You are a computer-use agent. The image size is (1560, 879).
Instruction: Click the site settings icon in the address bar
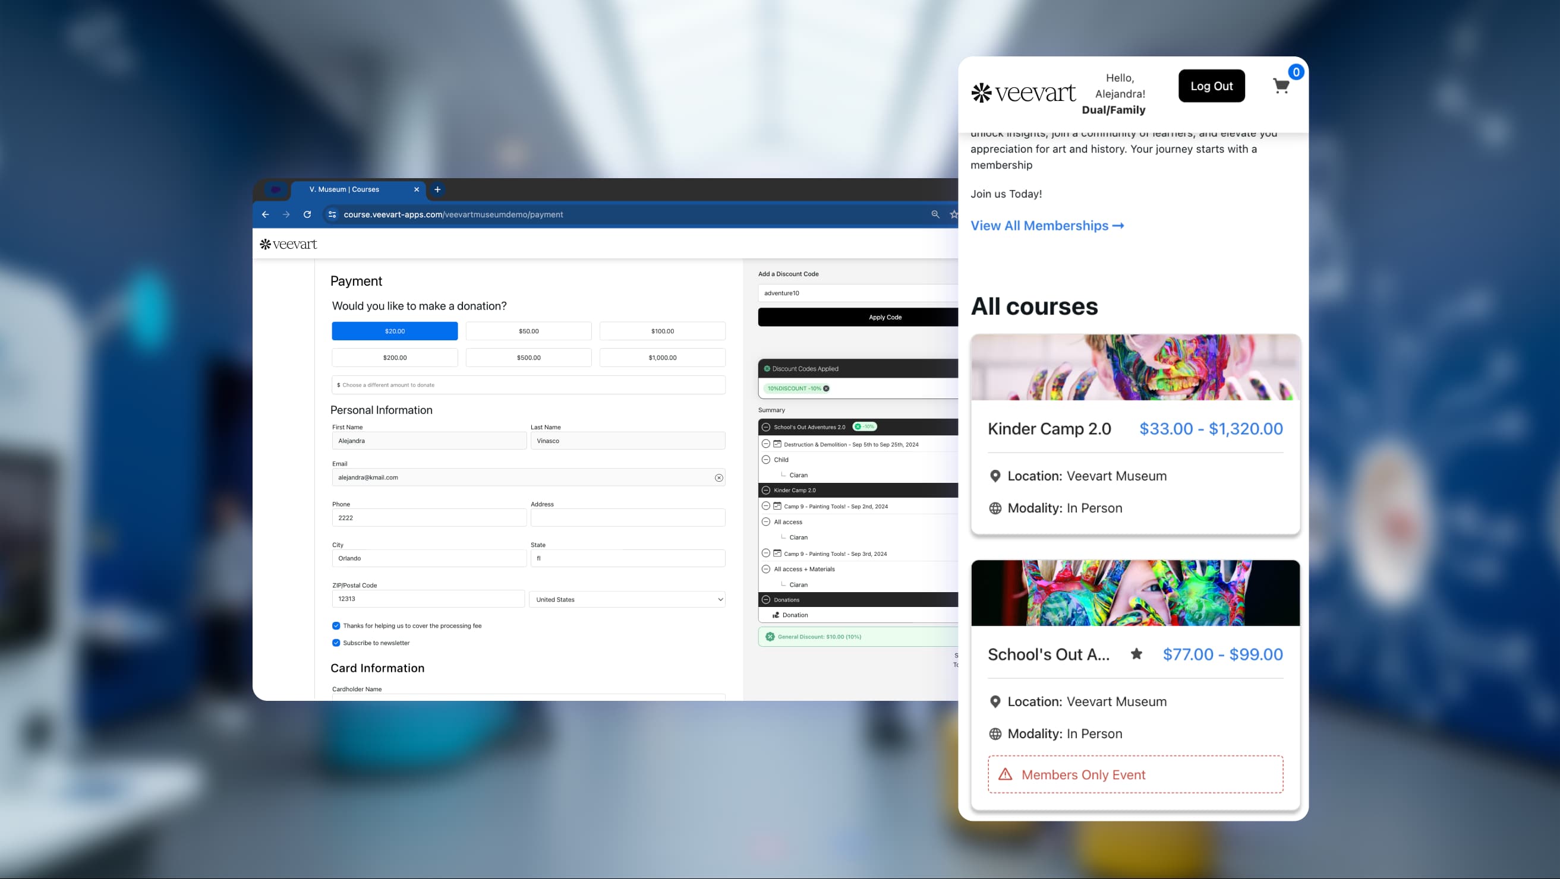click(x=332, y=214)
